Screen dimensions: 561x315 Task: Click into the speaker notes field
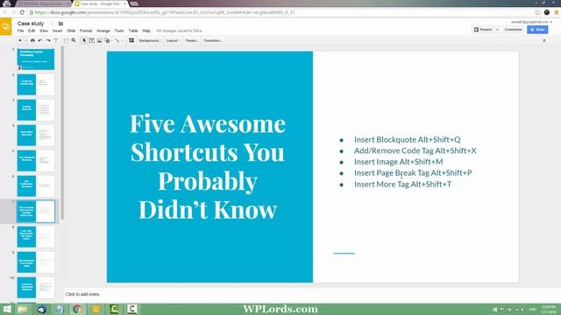click(x=311, y=294)
